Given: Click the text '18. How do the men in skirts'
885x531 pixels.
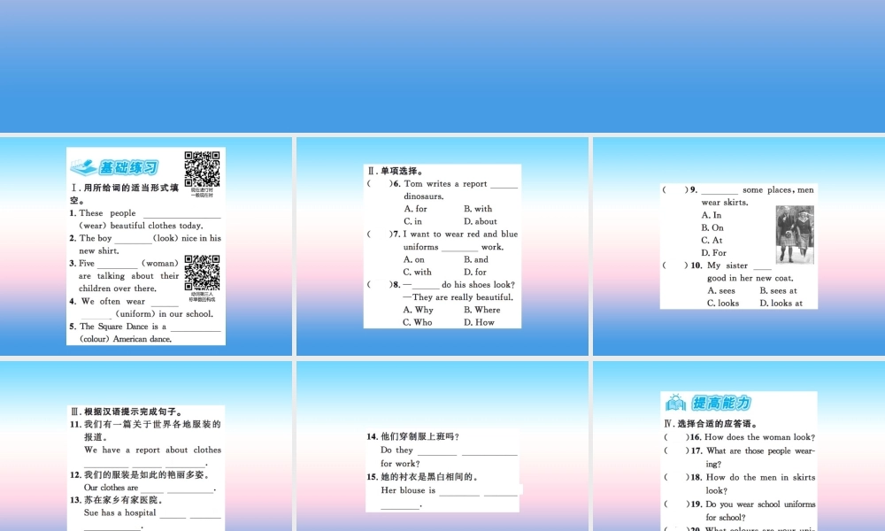Looking at the screenshot, I should pos(753,477).
